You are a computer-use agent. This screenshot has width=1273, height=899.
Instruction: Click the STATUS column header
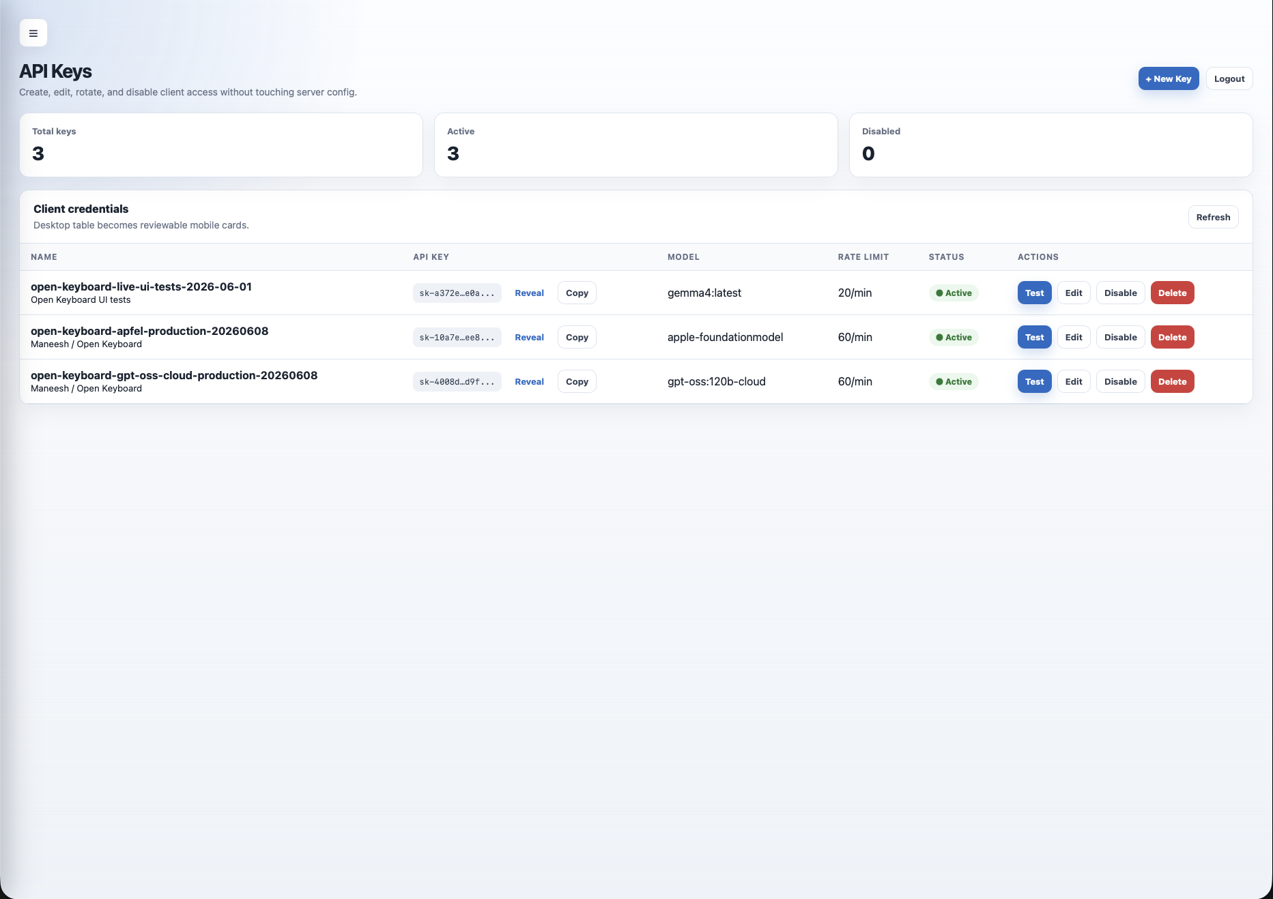(946, 257)
